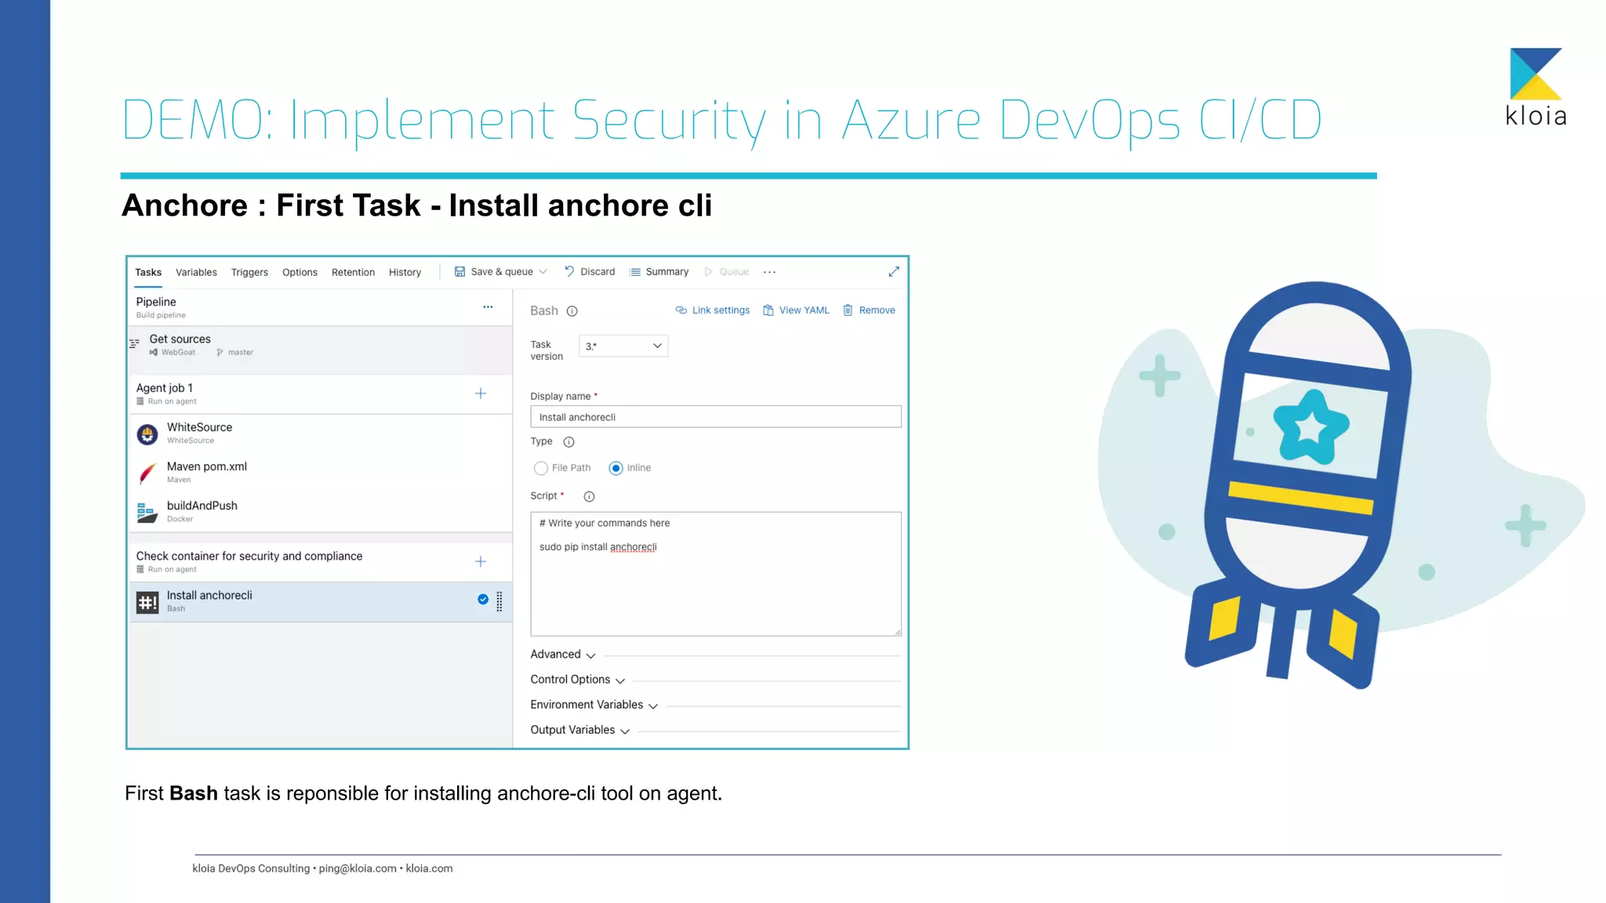Screen dimensions: 1606x903
Task: Click the Get sources list icon
Action: click(x=135, y=343)
